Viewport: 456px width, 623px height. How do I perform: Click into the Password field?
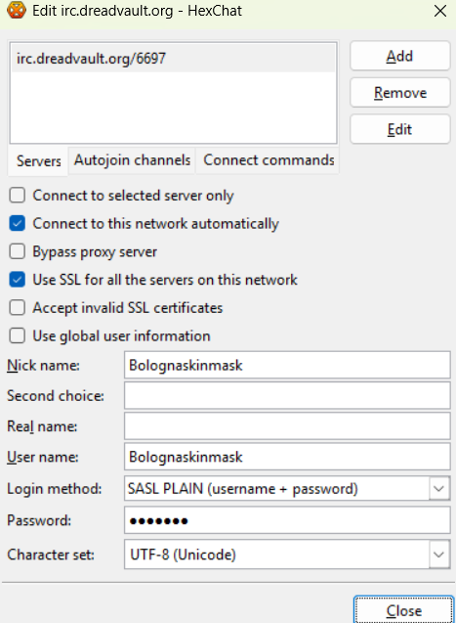click(x=287, y=520)
